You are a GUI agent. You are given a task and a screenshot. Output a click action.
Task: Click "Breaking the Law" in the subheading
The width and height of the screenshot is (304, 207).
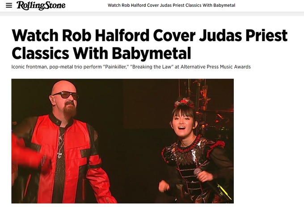point(152,67)
